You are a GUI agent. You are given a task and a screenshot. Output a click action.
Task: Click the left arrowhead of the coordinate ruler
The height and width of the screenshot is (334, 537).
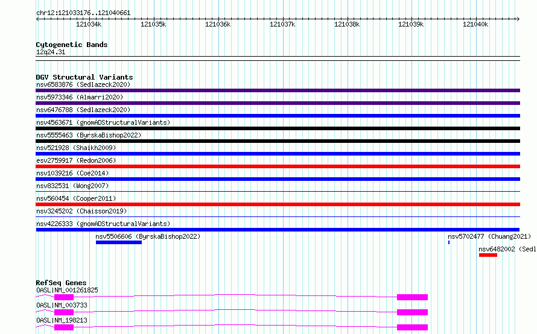(37, 19)
